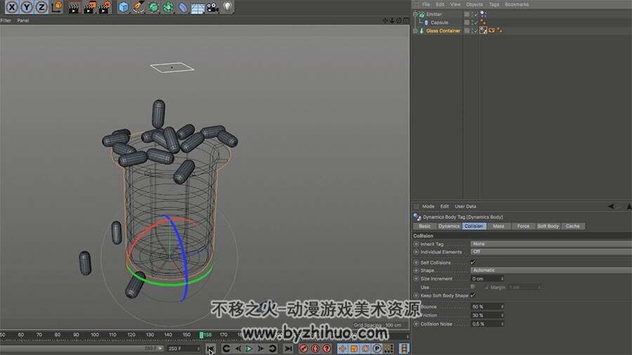Play the animation forwards
The width and height of the screenshot is (632, 355).
coord(249,349)
